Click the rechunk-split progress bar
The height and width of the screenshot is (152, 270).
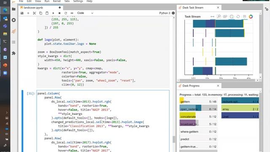click(x=240, y=100)
